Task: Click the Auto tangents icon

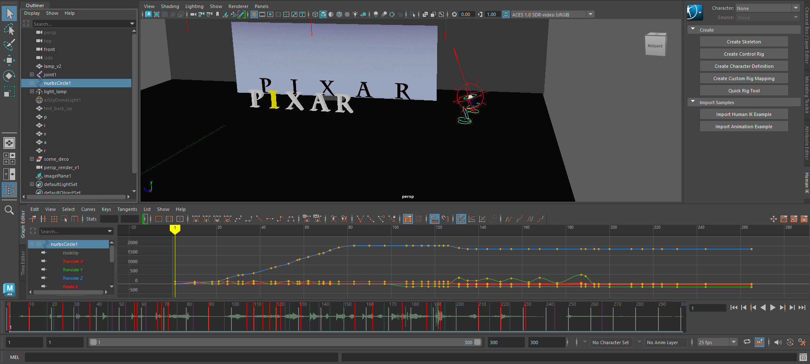Action: [196, 219]
